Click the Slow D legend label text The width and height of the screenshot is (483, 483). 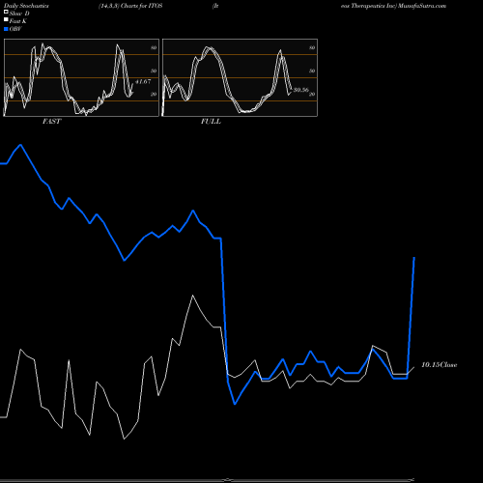pyautogui.click(x=19, y=14)
